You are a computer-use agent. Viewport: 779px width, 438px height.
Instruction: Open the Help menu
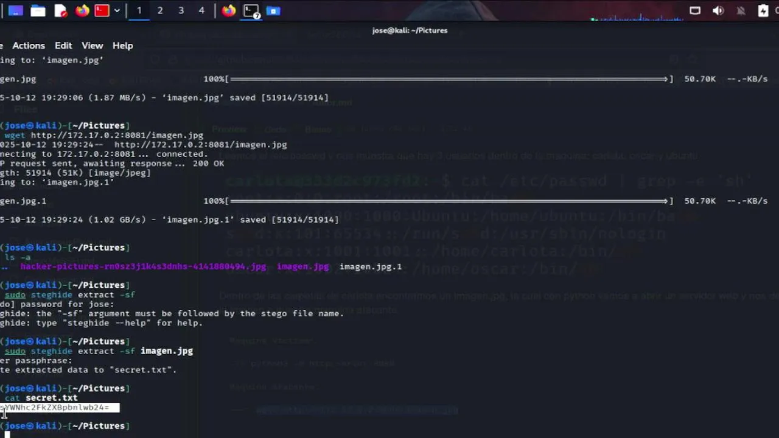pos(122,46)
